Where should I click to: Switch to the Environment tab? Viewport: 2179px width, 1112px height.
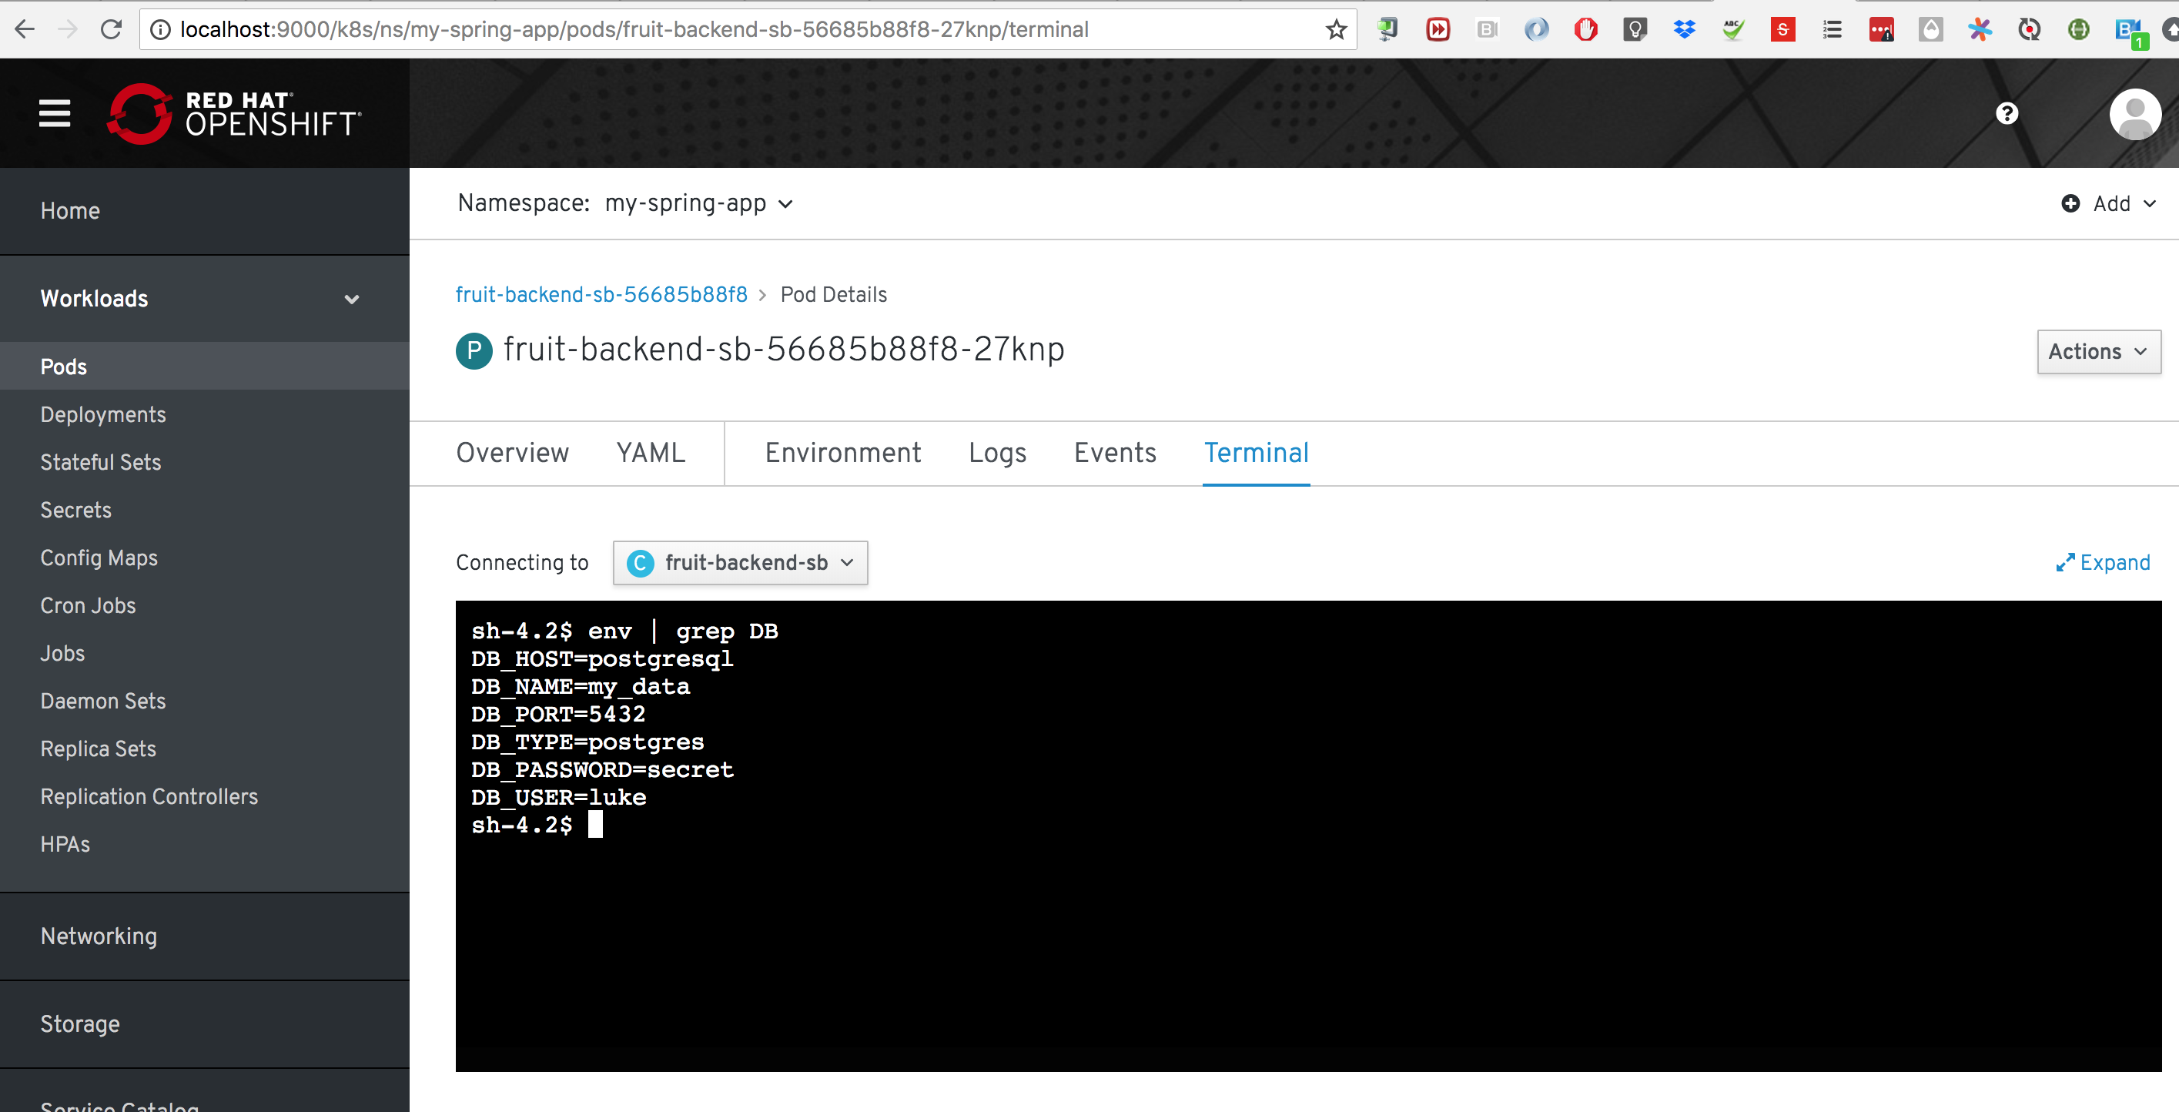tap(842, 453)
